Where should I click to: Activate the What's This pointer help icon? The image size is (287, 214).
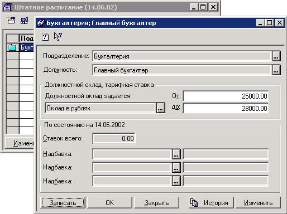click(x=58, y=36)
